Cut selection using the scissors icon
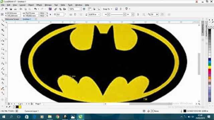Viewport: 214px width, 120px height. [x=21, y=9]
